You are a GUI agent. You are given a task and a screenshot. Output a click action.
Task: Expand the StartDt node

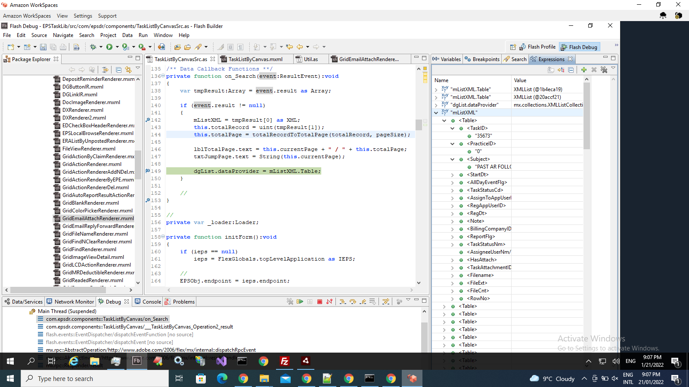coord(453,175)
